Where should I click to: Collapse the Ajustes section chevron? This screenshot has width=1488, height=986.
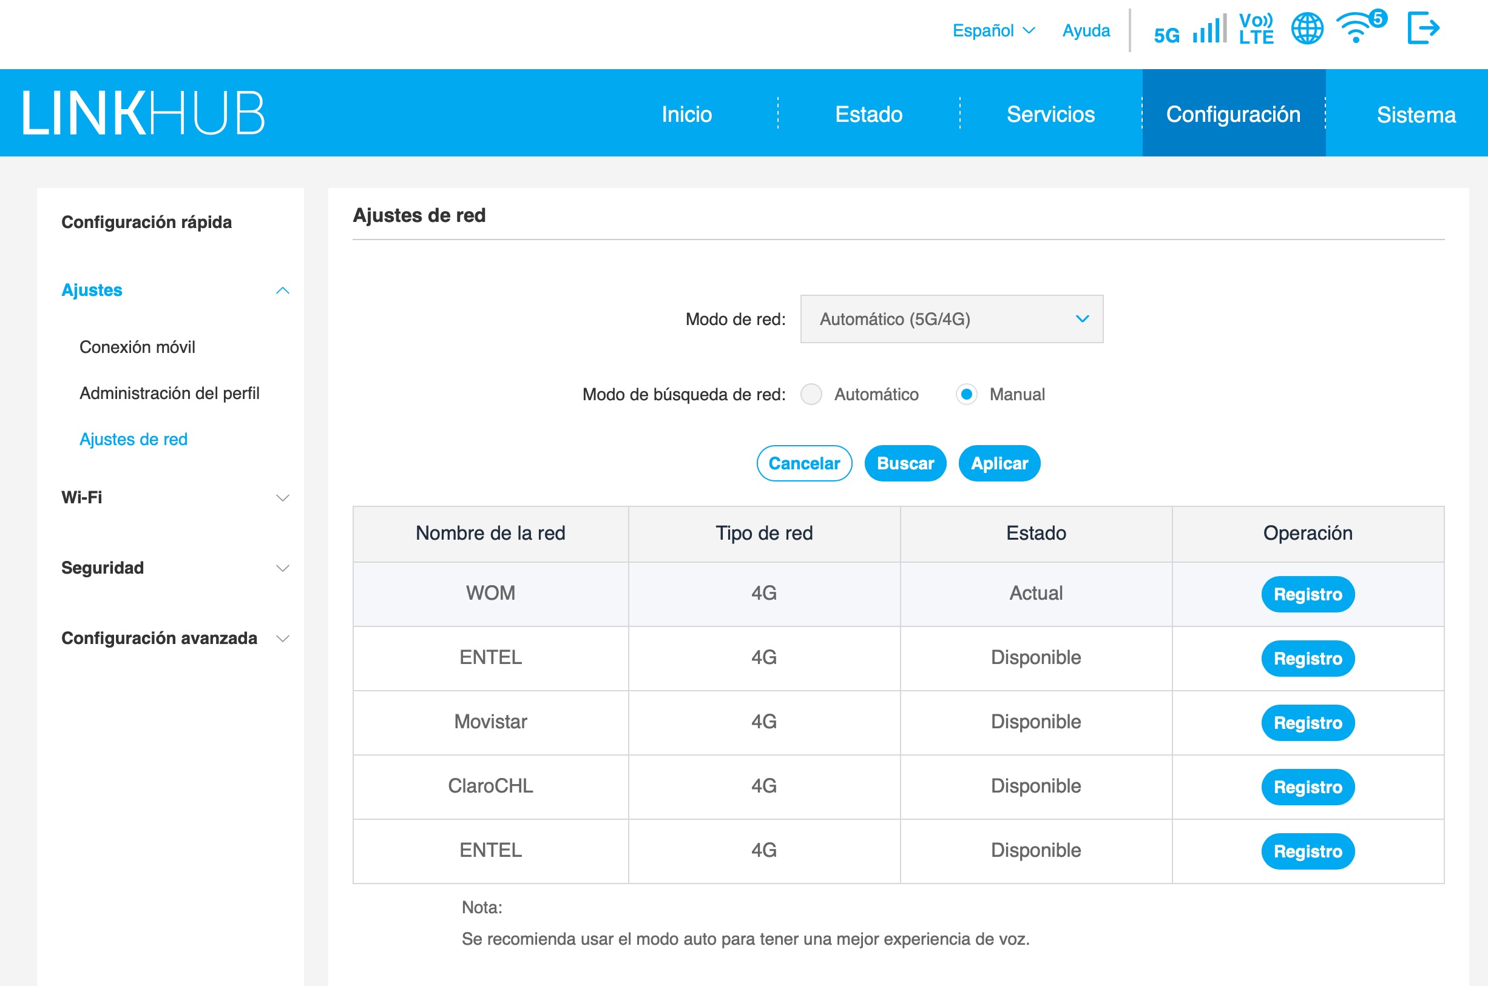[283, 290]
